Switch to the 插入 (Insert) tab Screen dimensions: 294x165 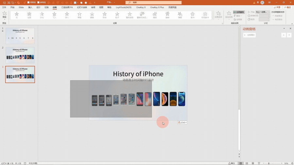30,7
